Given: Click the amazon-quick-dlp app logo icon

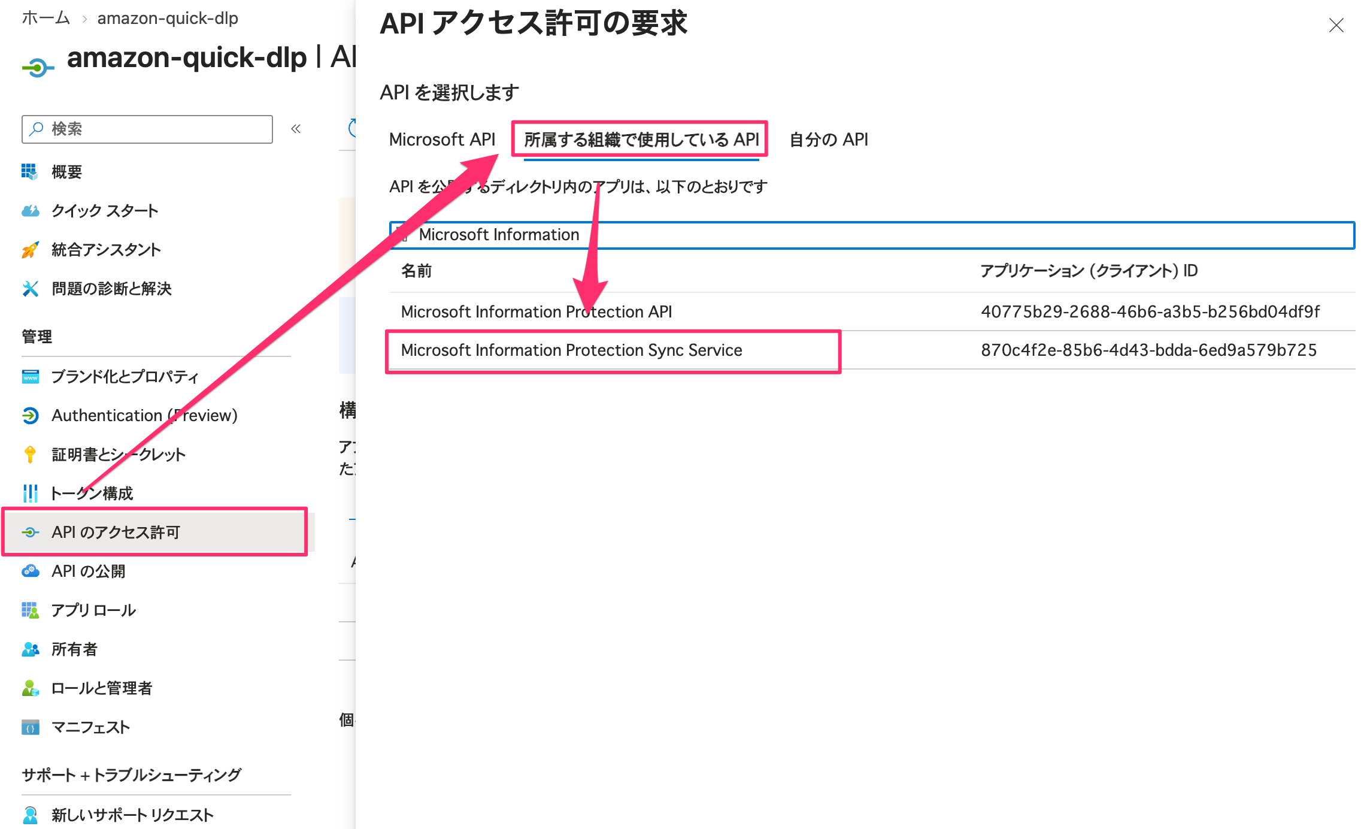Looking at the screenshot, I should pyautogui.click(x=38, y=68).
